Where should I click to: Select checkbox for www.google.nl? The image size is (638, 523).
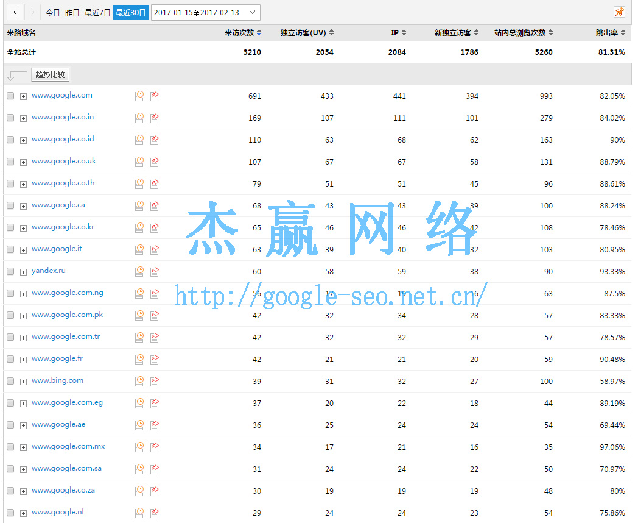(10, 513)
